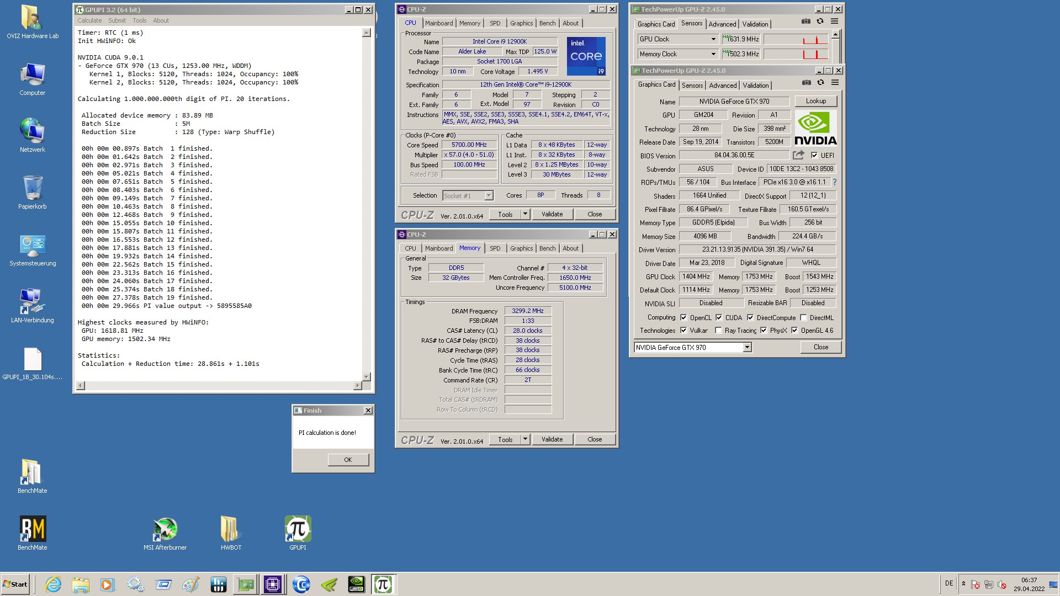Click OK in PI calculation dialog

click(x=348, y=460)
